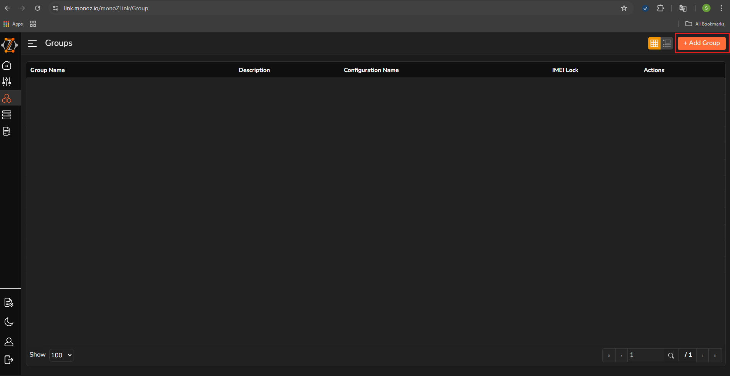
Task: Jump to the last page arrow
Action: (715, 355)
